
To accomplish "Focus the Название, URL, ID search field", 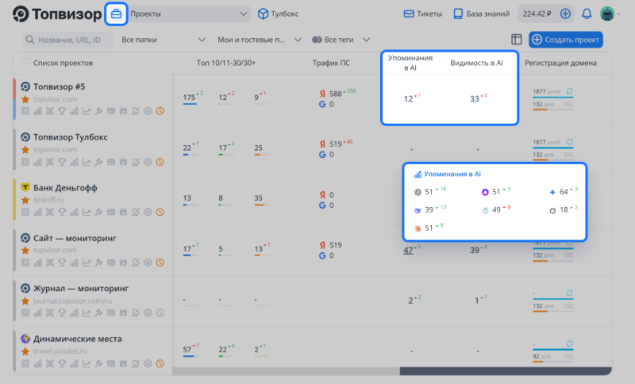I will coord(67,40).
